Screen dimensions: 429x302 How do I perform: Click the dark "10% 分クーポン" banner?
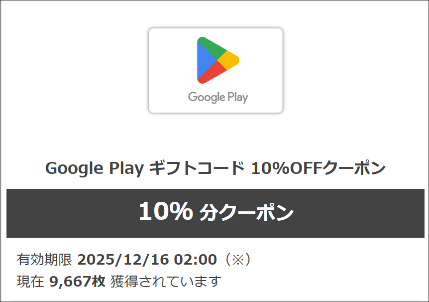[x=215, y=213]
